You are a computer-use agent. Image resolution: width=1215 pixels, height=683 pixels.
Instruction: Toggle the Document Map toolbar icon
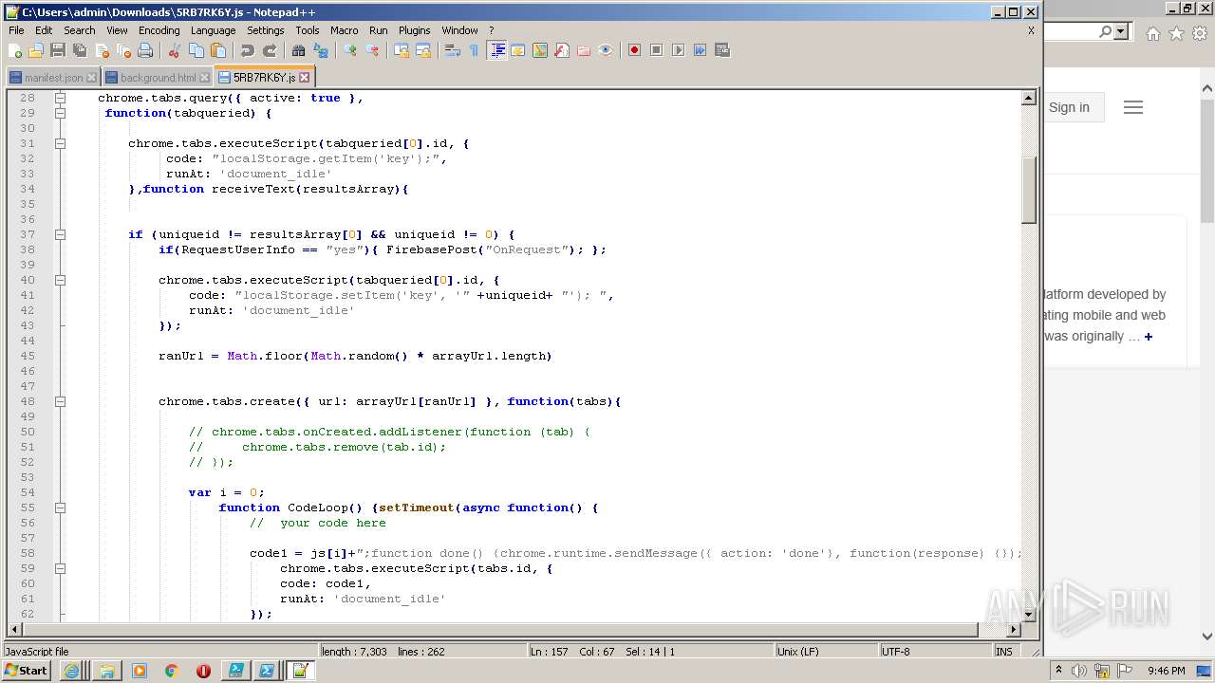tap(540, 50)
